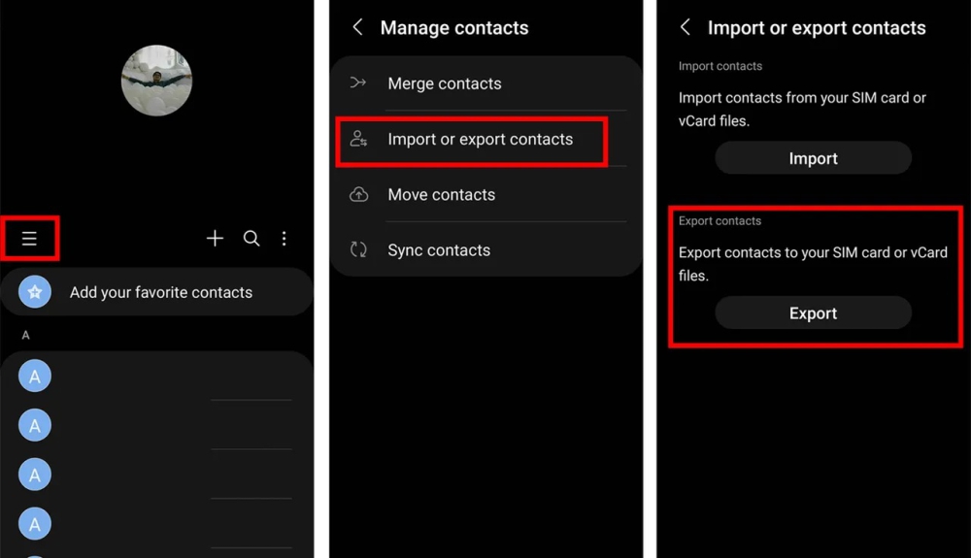Open the third contact avatar in list
This screenshot has width=971, height=558.
click(35, 476)
